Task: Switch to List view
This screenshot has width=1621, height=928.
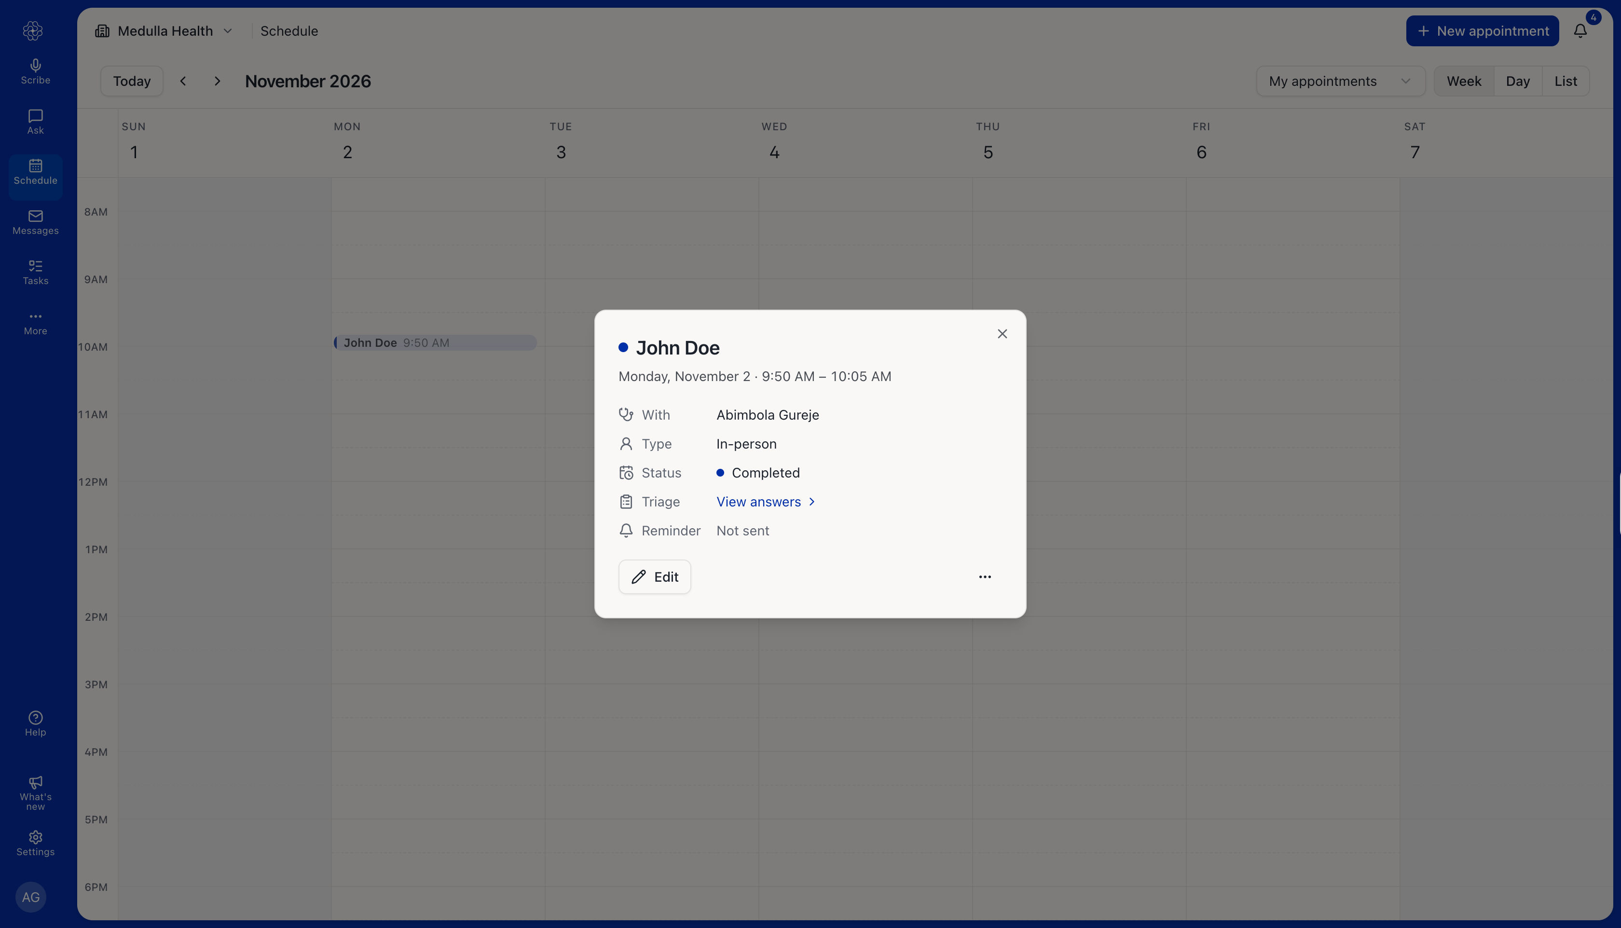Action: pyautogui.click(x=1566, y=81)
